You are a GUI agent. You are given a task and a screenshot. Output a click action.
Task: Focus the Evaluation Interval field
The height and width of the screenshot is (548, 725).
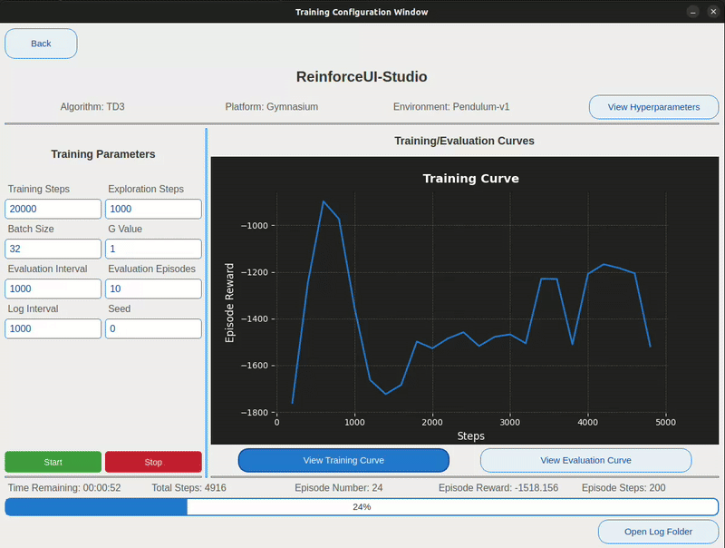tap(53, 289)
